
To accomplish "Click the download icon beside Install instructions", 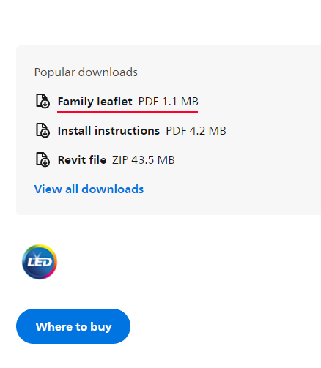I will tap(43, 130).
